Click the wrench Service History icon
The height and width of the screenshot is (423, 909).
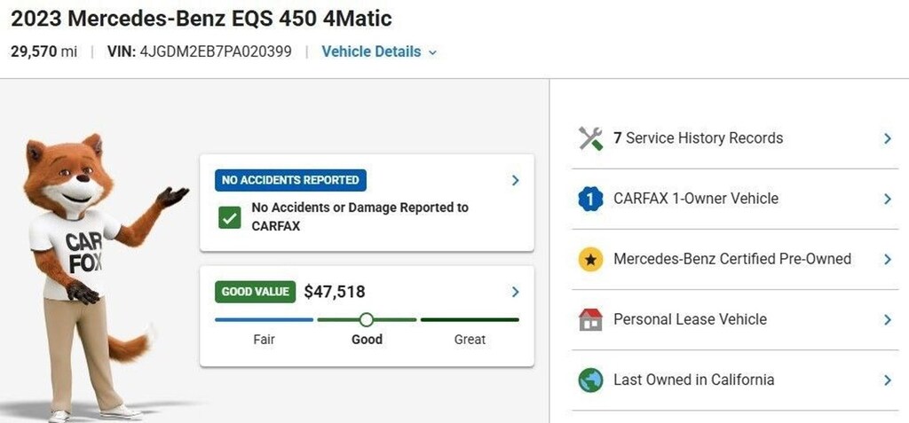point(590,138)
